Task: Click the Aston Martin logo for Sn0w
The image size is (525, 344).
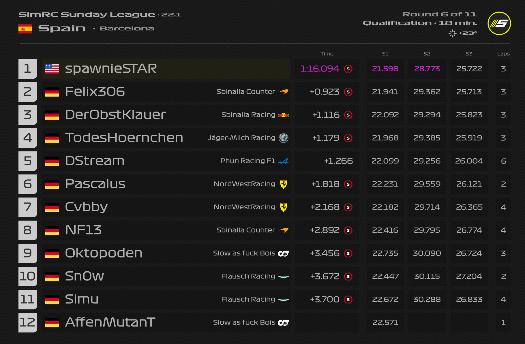Action: pos(284,277)
